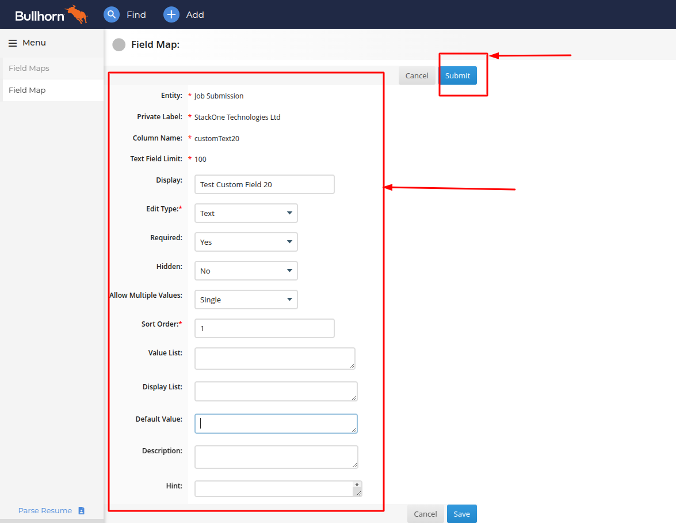The image size is (676, 523).
Task: Open the Hidden dropdown
Action: pyautogui.click(x=246, y=271)
